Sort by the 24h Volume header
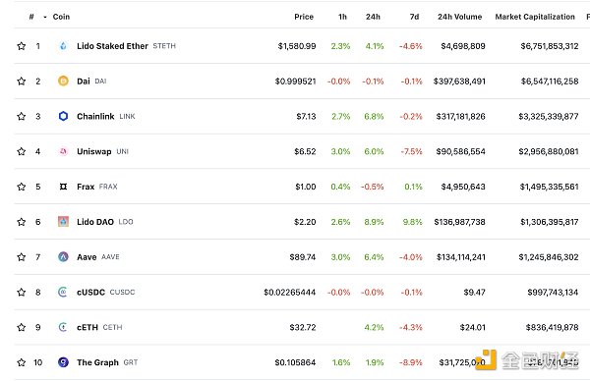This screenshot has height=381, width=590. [x=459, y=17]
